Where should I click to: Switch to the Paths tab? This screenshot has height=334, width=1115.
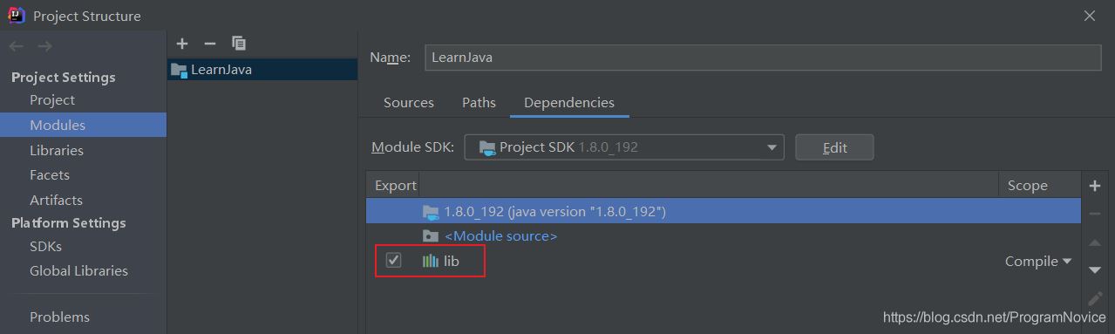pyautogui.click(x=479, y=102)
